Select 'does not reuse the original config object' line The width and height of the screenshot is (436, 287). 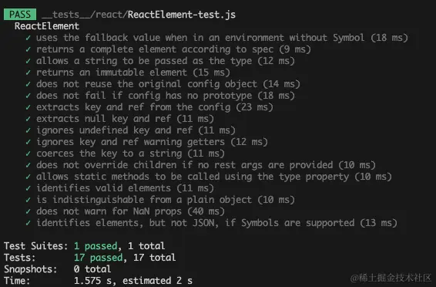[168, 84]
